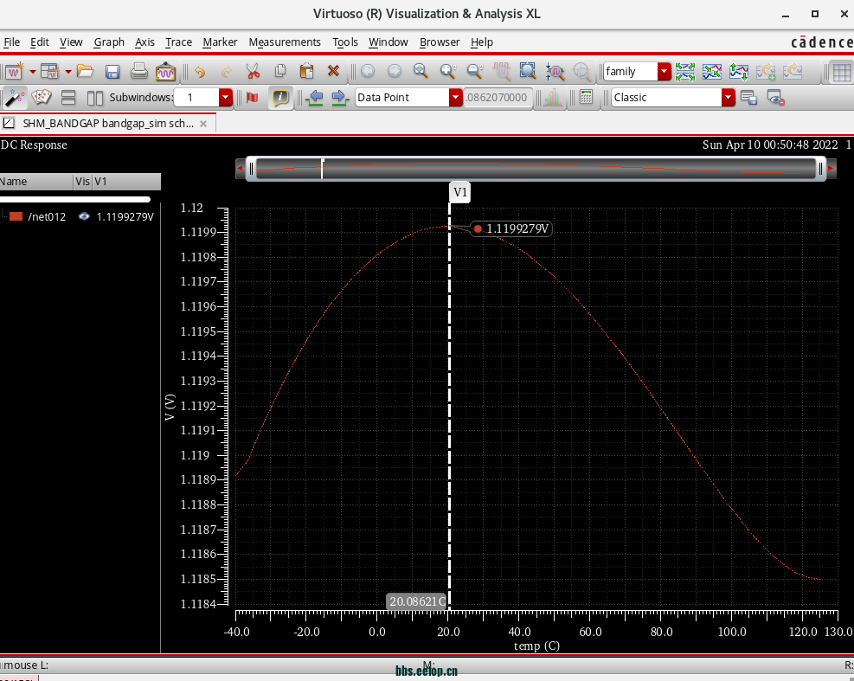The width and height of the screenshot is (854, 681).
Task: Expand the Data Point dropdown
Action: pos(455,98)
